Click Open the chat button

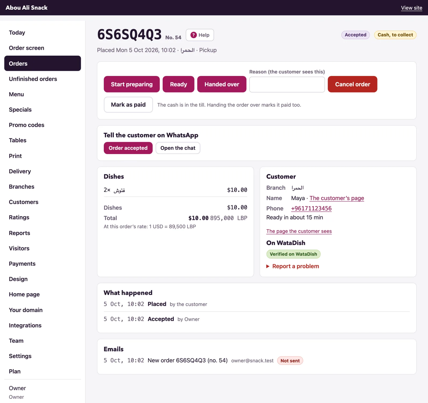pyautogui.click(x=178, y=148)
